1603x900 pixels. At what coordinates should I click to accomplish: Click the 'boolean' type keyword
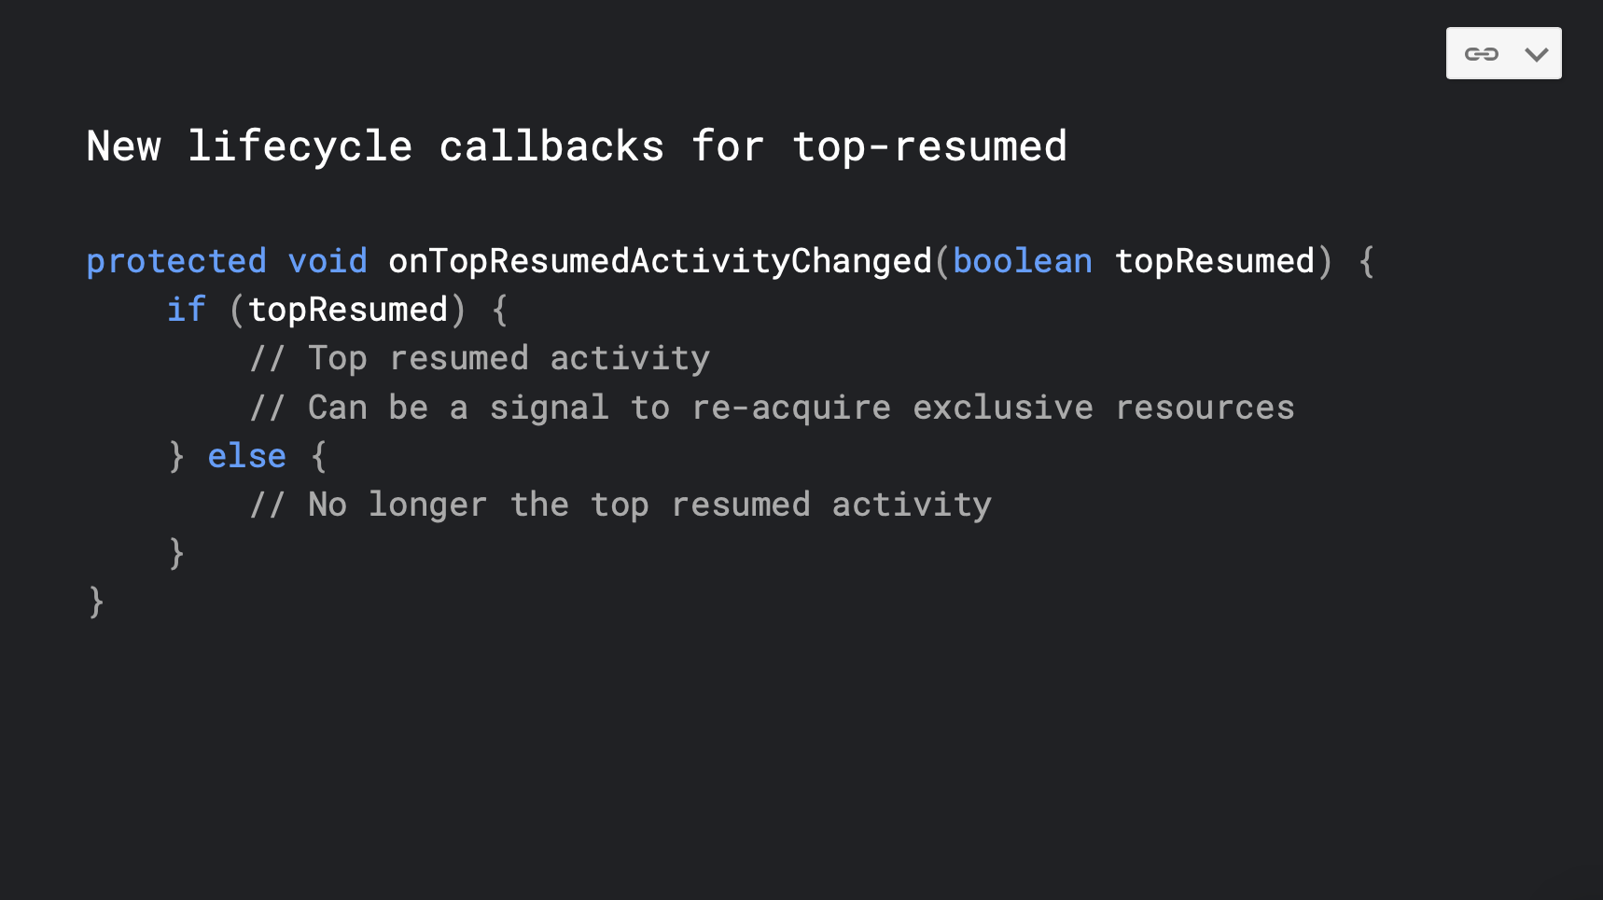[x=1023, y=261]
